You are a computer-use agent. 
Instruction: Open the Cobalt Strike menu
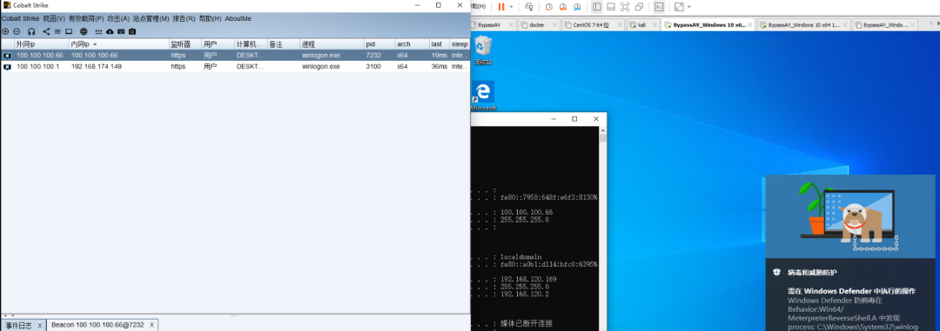pos(20,18)
